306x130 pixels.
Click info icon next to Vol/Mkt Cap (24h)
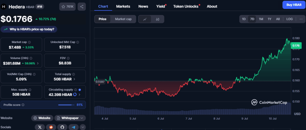(34, 74)
